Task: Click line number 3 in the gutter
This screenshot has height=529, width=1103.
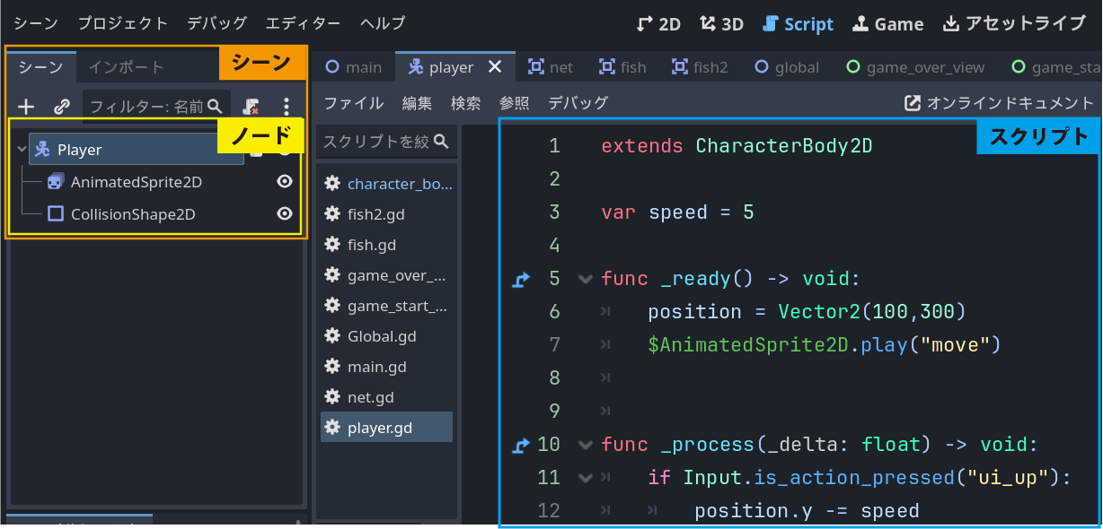Action: pos(553,212)
